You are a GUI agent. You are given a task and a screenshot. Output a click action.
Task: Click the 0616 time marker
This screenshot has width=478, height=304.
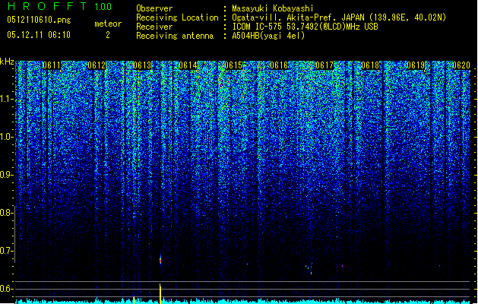(x=279, y=65)
